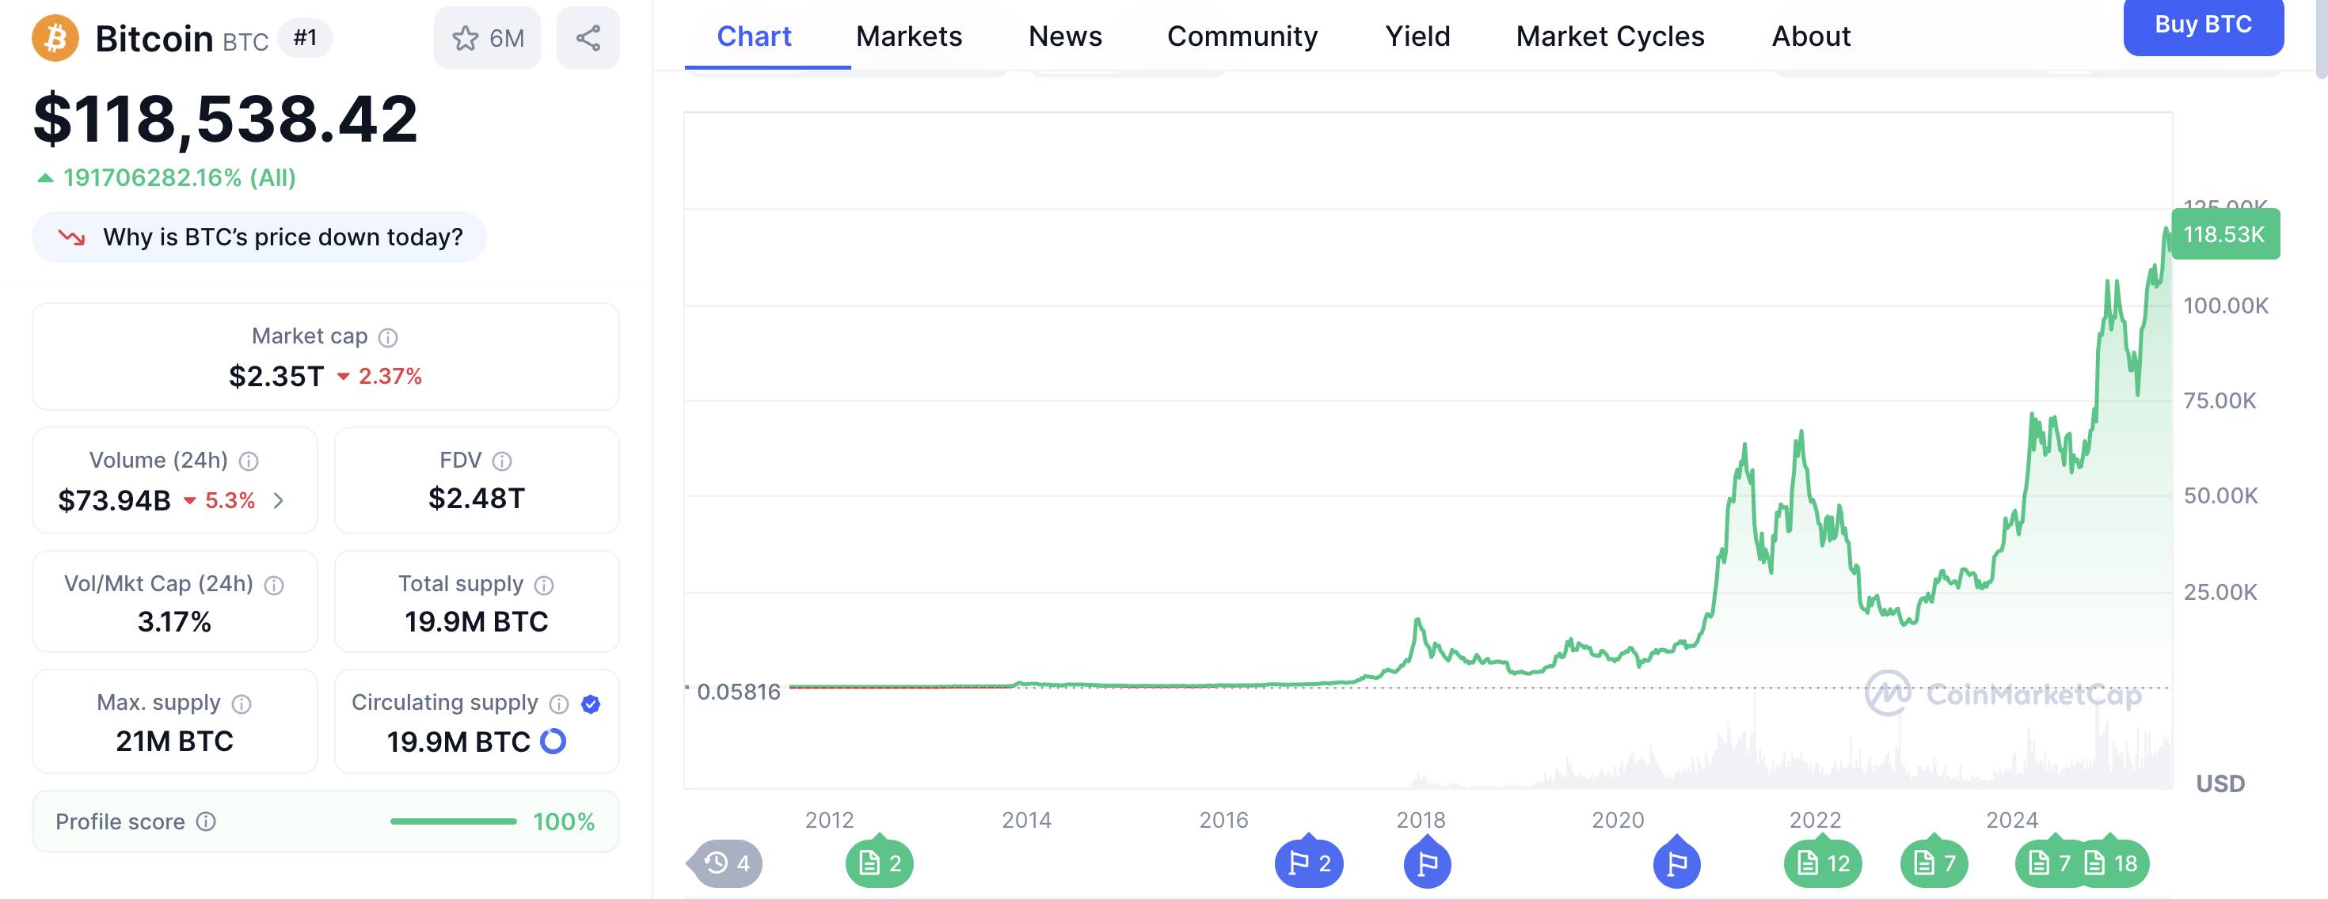Viewport: 2328px width, 899px height.
Task: Click the FDV info icon
Action: 501,461
